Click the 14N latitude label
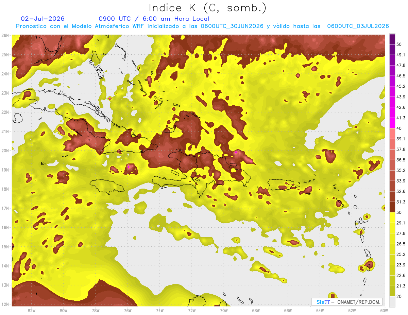The height and width of the screenshot is (315, 408). (5, 266)
